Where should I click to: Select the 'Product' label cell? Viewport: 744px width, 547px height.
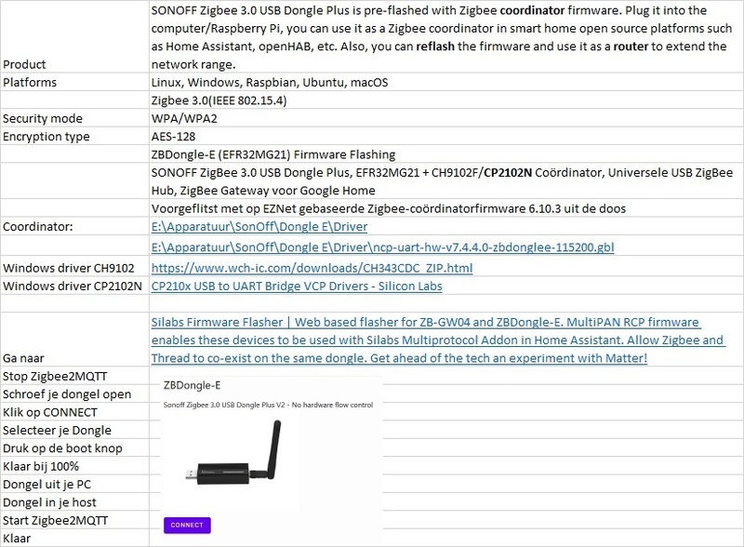click(74, 36)
